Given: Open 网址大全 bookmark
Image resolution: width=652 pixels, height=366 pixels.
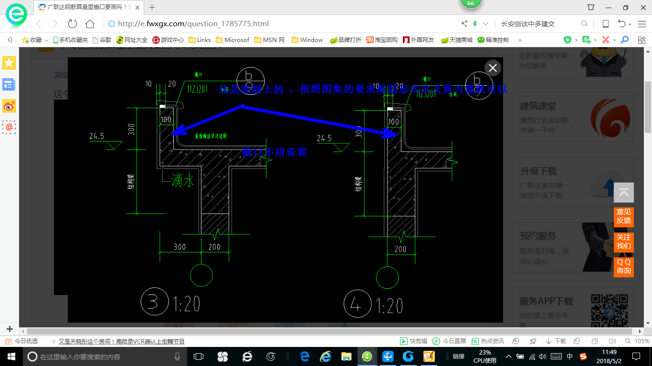Looking at the screenshot, I should click(132, 40).
